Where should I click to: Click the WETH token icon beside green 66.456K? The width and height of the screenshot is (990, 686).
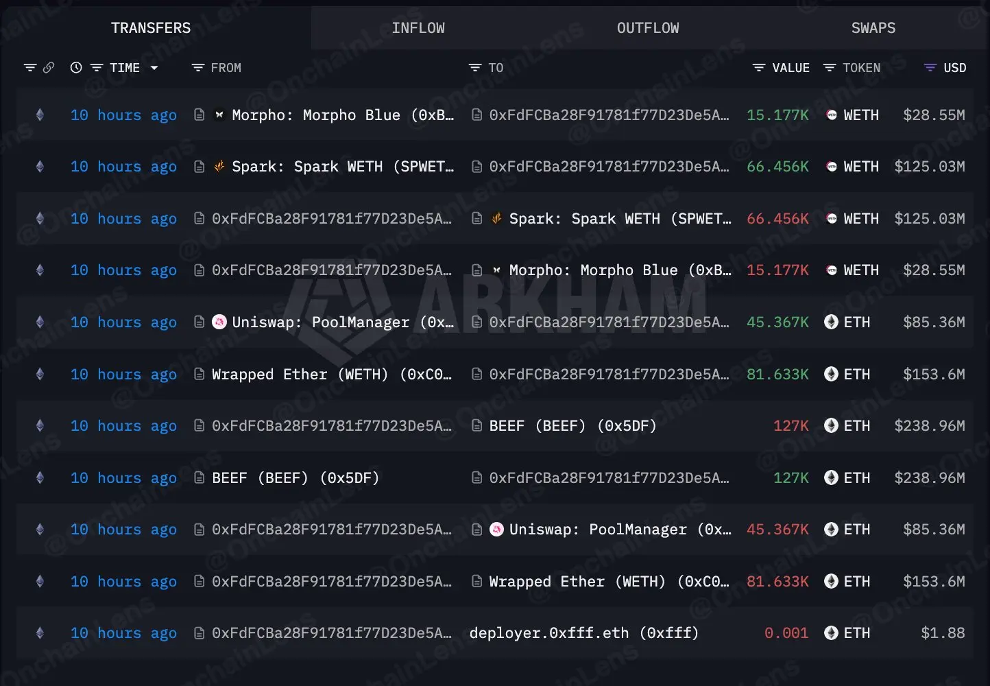tap(832, 167)
